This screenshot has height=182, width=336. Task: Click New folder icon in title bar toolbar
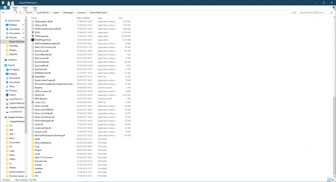pyautogui.click(x=12, y=3)
